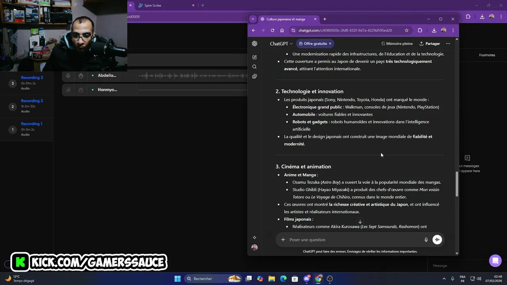Open Recording 1 in the recordings list
The height and width of the screenshot is (285, 507).
[x=27, y=129]
